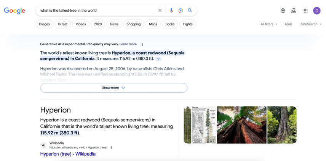Click the Wikipedia W favicon
The image size is (326, 161).
pyautogui.click(x=43, y=145)
